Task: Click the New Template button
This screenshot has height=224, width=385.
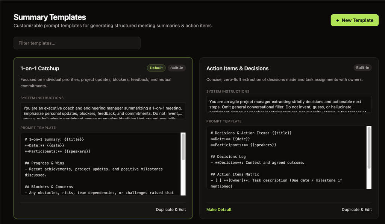Action: coord(354,20)
